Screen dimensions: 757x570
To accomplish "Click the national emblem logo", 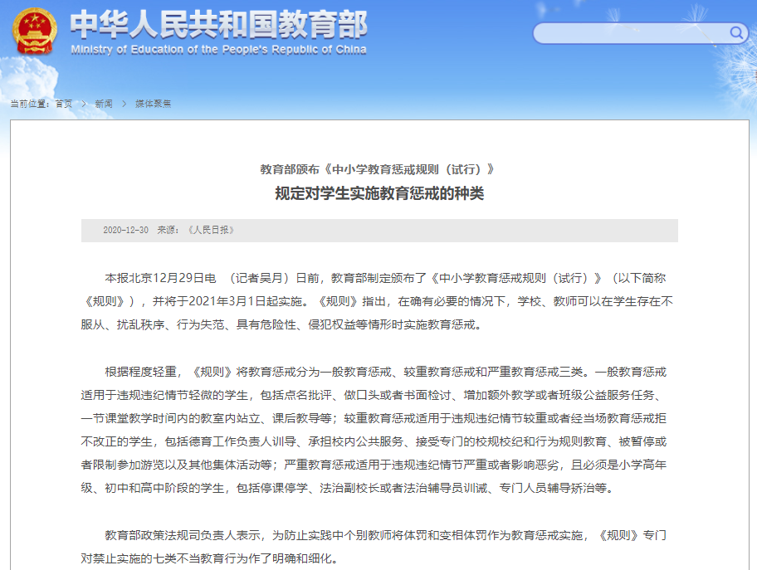I will tap(35, 31).
